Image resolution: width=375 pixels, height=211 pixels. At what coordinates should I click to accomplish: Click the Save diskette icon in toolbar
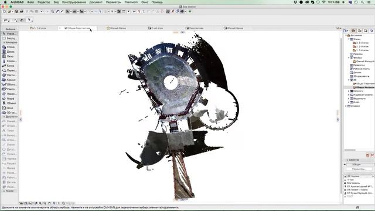pos(17,12)
